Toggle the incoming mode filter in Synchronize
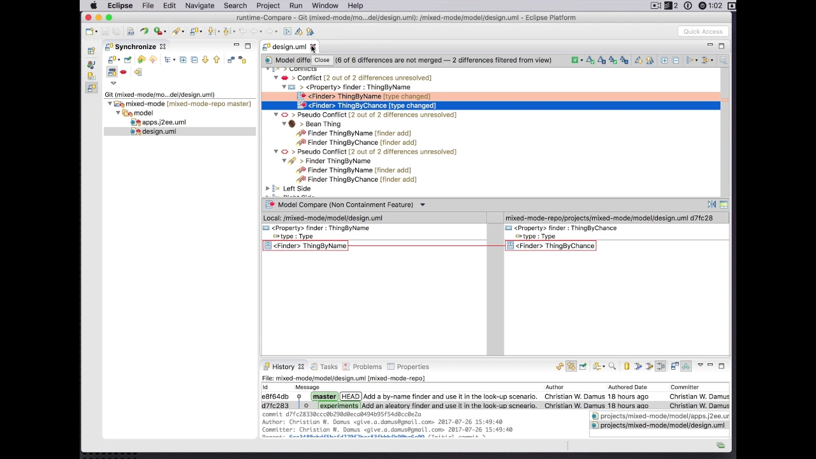 [231, 59]
